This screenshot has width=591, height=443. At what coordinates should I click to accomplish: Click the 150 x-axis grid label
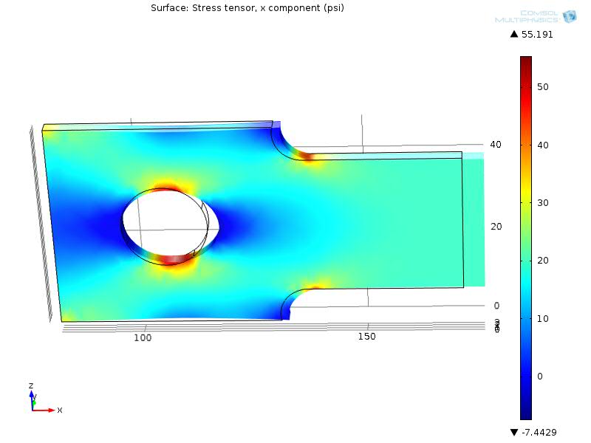coord(366,337)
